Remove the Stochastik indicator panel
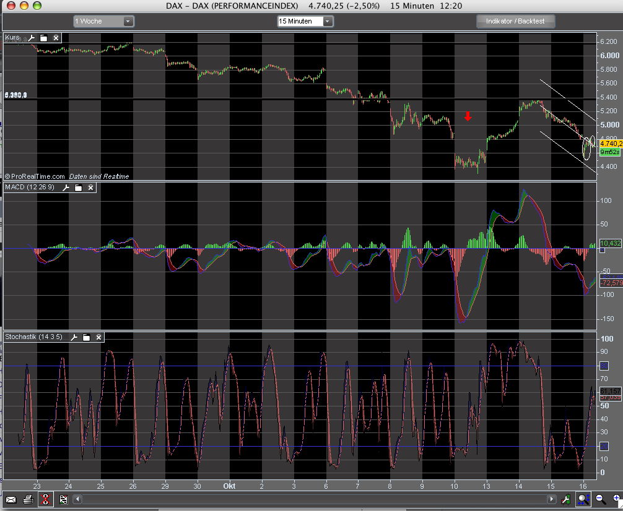Screen dimensions: 623x511 click(x=98, y=337)
